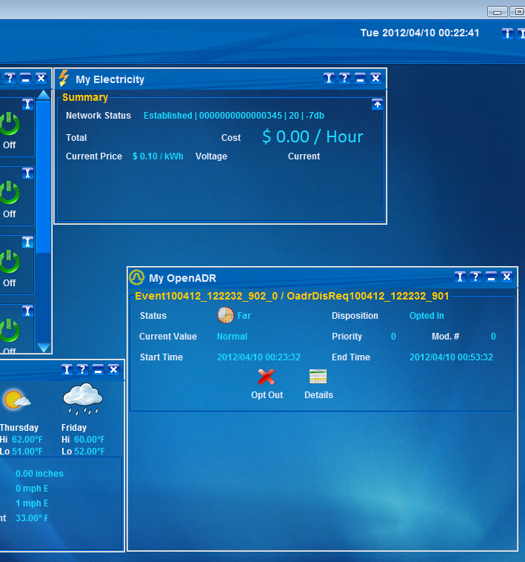
Task: Click the Far status clock icon
Action: point(225,315)
